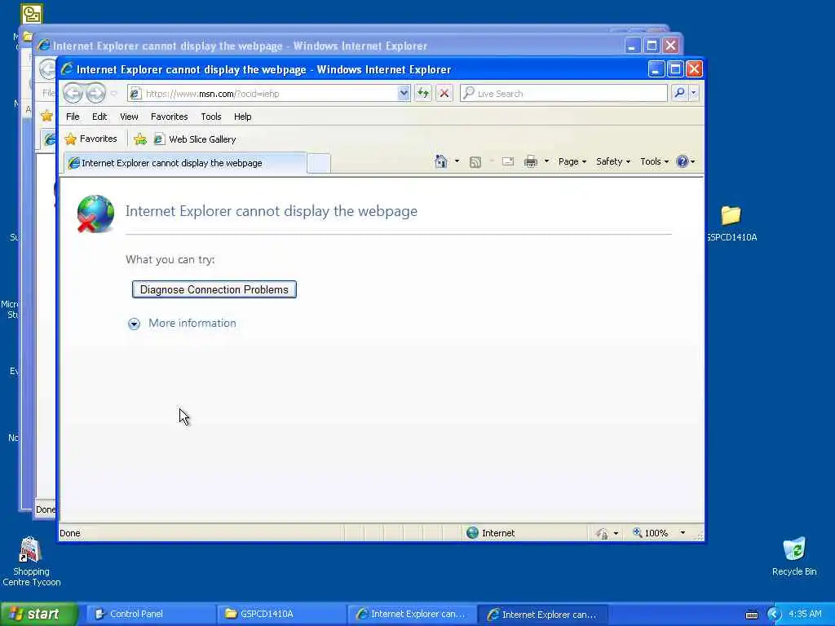This screenshot has width=835, height=626.
Task: Switch to Control Panel taskbar button
Action: pos(151,615)
